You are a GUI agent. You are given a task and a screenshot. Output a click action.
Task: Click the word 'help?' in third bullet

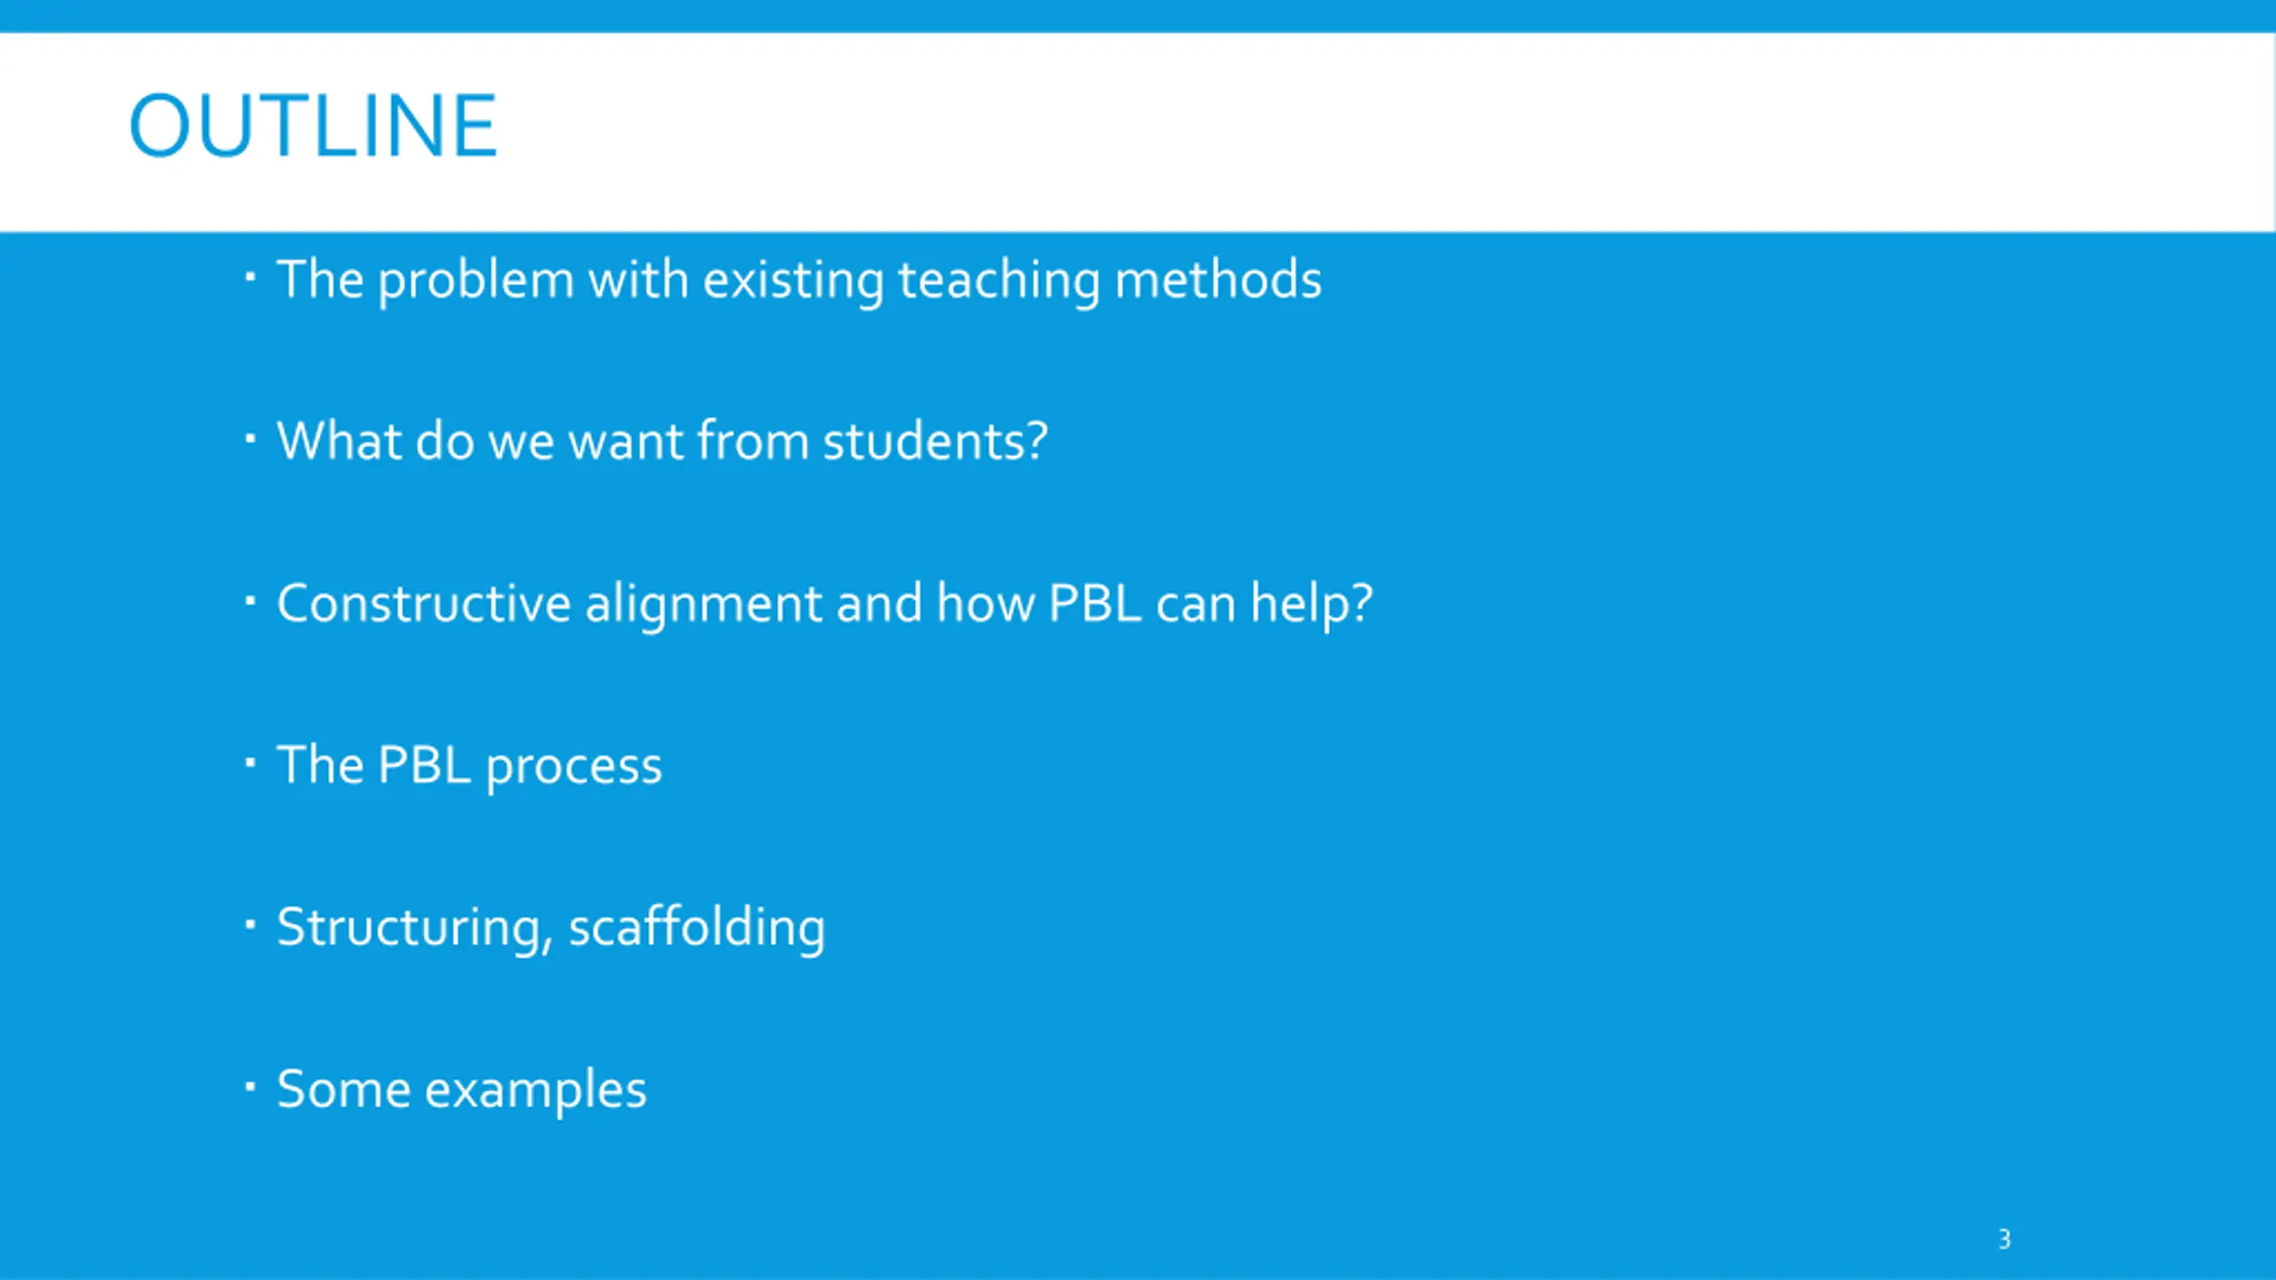[x=1312, y=604]
